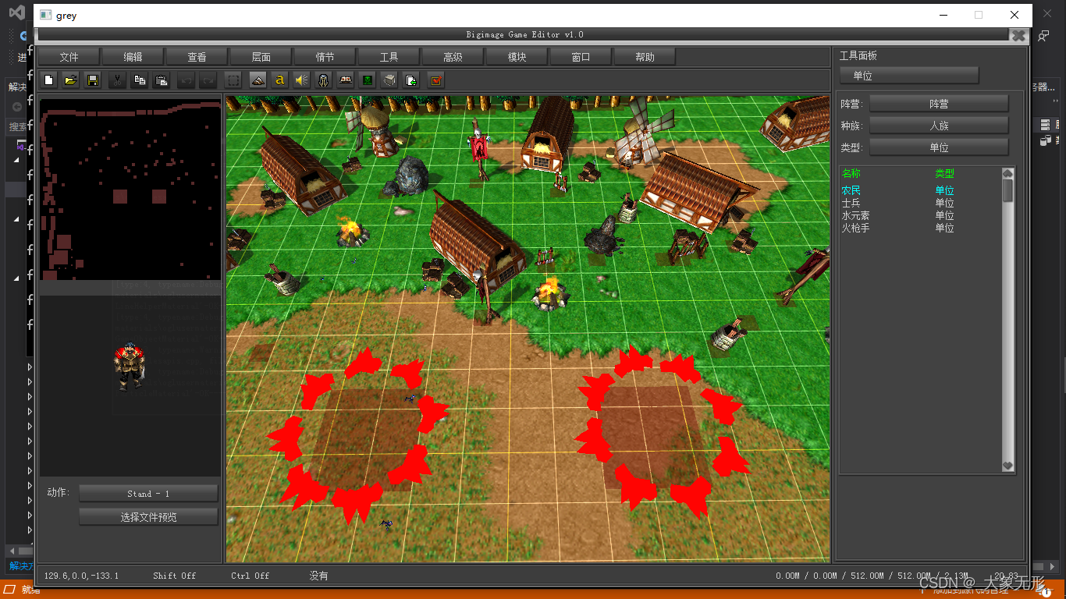
Task: Click the coordinates '129.6,0.0,-133.1' status text
Action: pos(81,576)
